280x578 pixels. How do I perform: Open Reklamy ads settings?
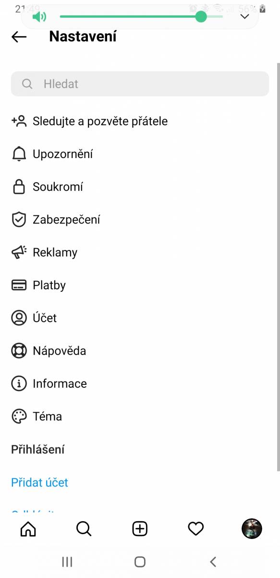coord(140,252)
